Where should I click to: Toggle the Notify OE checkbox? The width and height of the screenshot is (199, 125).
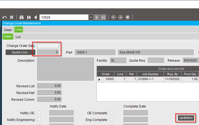point(39,112)
